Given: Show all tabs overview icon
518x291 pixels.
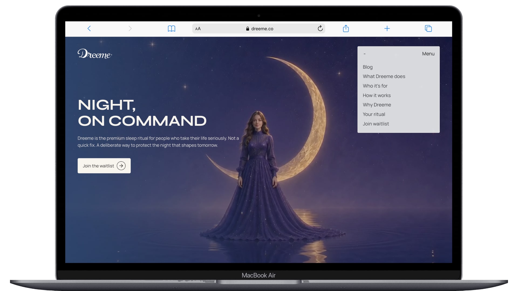Looking at the screenshot, I should [428, 28].
